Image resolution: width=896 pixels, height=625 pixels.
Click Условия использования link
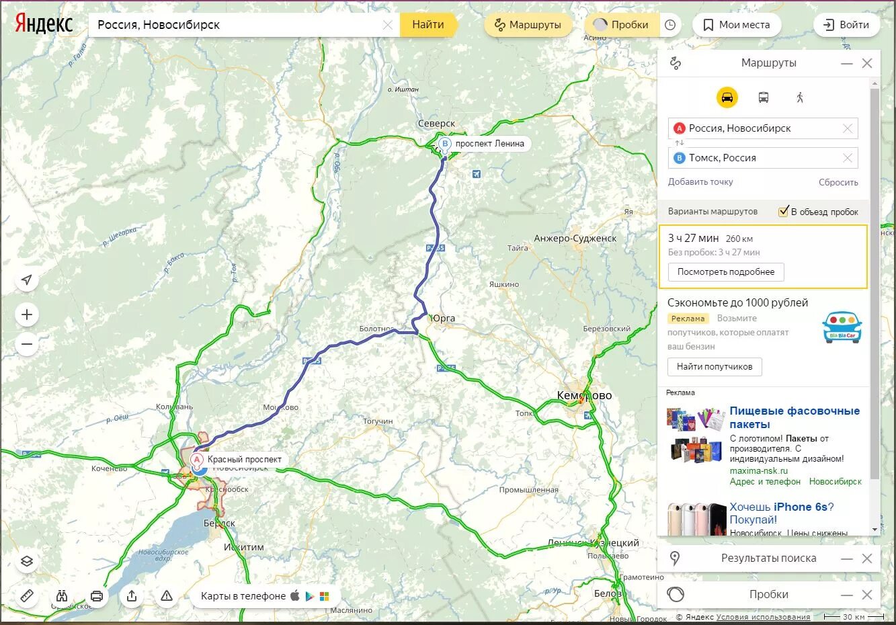pos(763,617)
